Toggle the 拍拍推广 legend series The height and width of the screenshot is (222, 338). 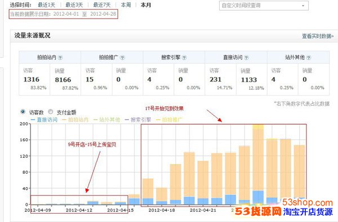pyautogui.click(x=169, y=120)
